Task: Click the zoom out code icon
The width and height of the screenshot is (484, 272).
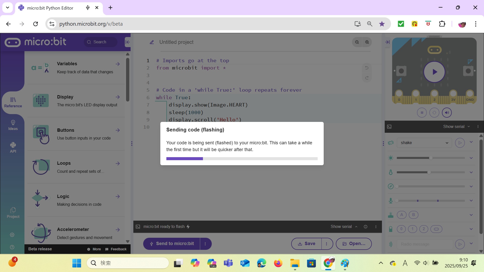Action: point(357,42)
